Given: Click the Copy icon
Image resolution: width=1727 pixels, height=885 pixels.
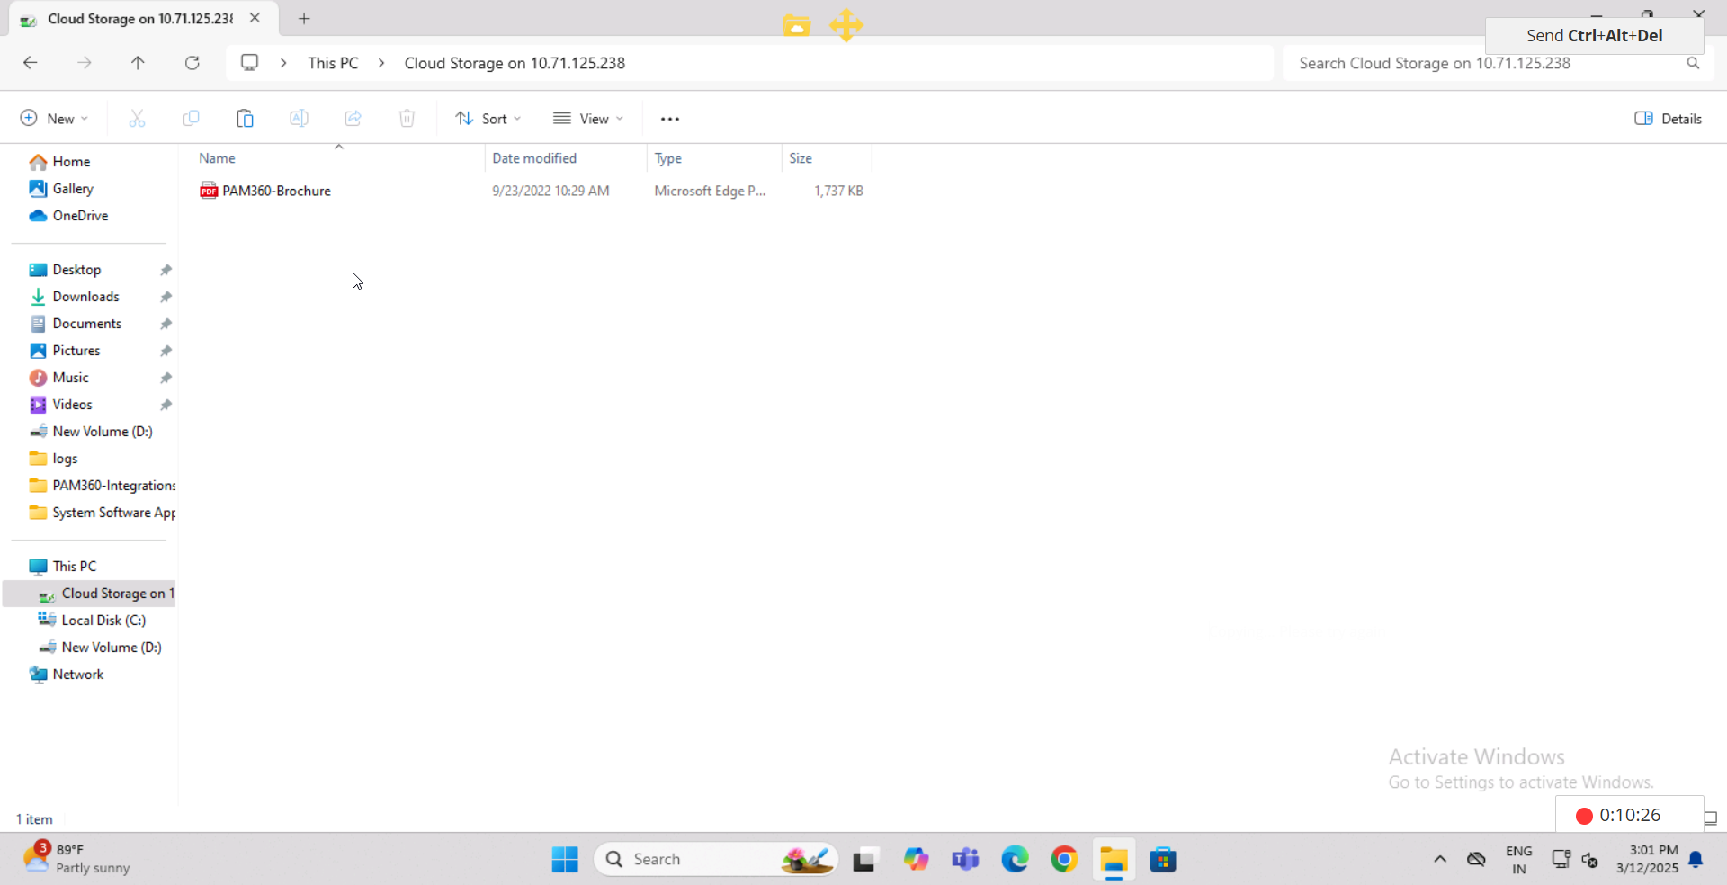Looking at the screenshot, I should (191, 118).
